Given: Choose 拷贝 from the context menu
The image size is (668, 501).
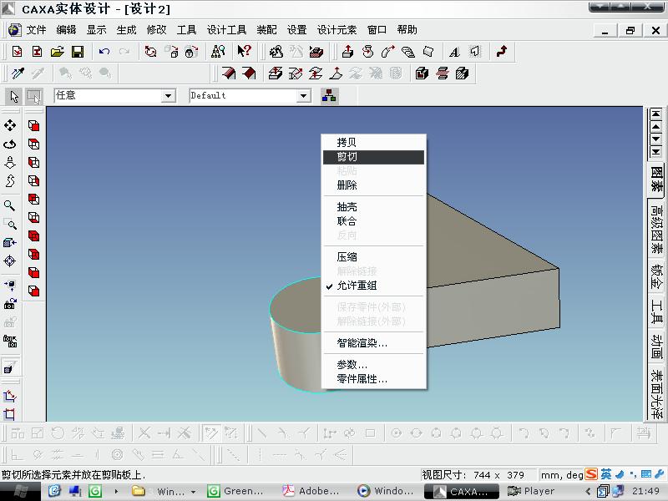Looking at the screenshot, I should 373,143.
